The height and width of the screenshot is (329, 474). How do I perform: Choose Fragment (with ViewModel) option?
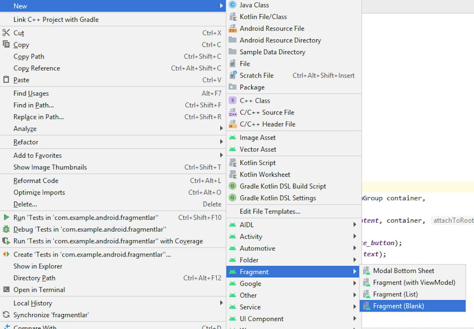click(412, 283)
